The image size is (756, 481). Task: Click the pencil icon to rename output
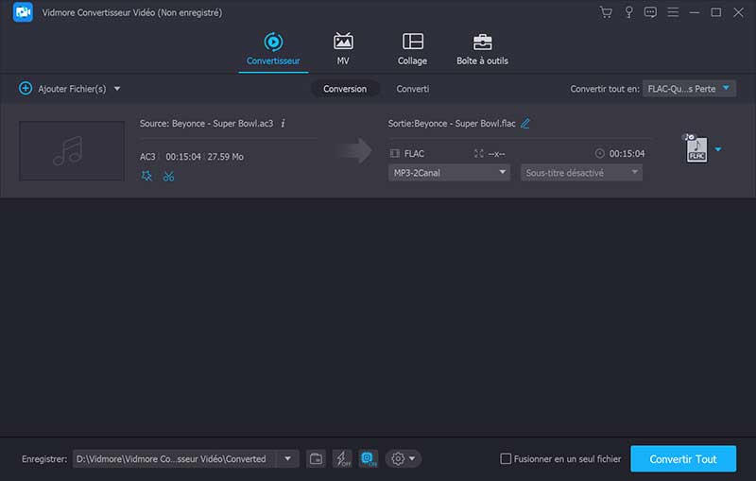[x=525, y=123]
